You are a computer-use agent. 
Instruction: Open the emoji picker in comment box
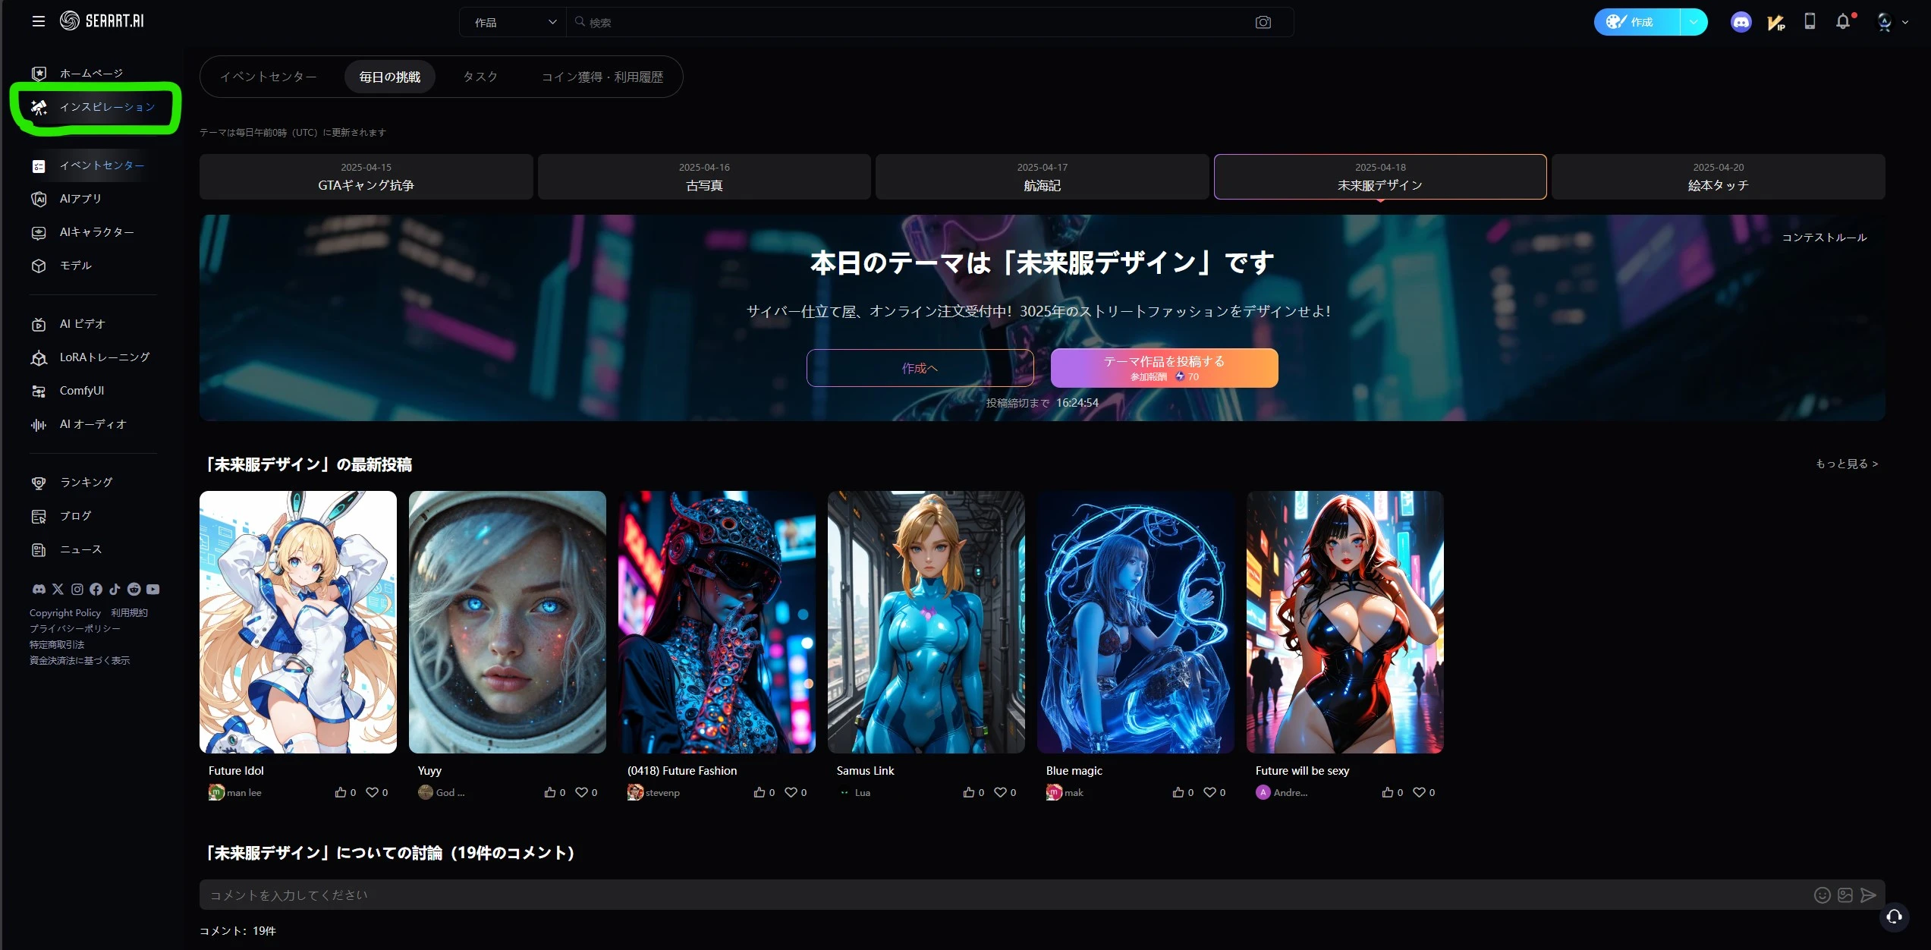(x=1822, y=895)
